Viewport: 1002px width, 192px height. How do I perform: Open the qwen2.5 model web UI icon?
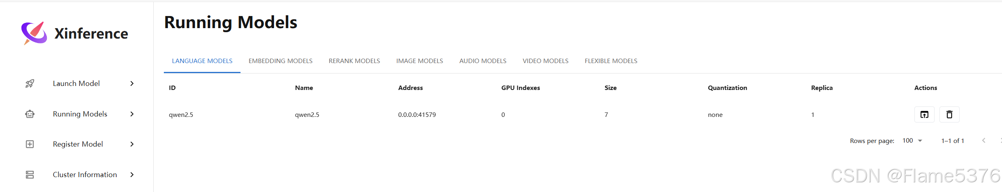(924, 114)
